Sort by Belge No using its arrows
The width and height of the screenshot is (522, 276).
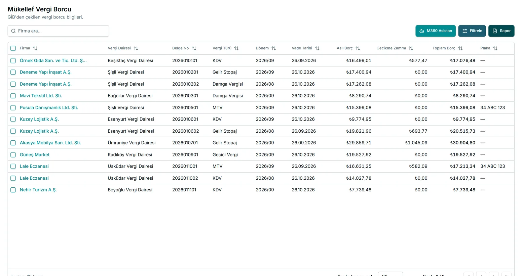tap(194, 48)
